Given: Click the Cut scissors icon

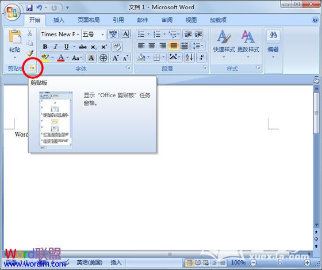Looking at the screenshot, I should [x=30, y=33].
